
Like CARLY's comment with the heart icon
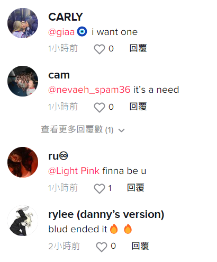point(100,49)
